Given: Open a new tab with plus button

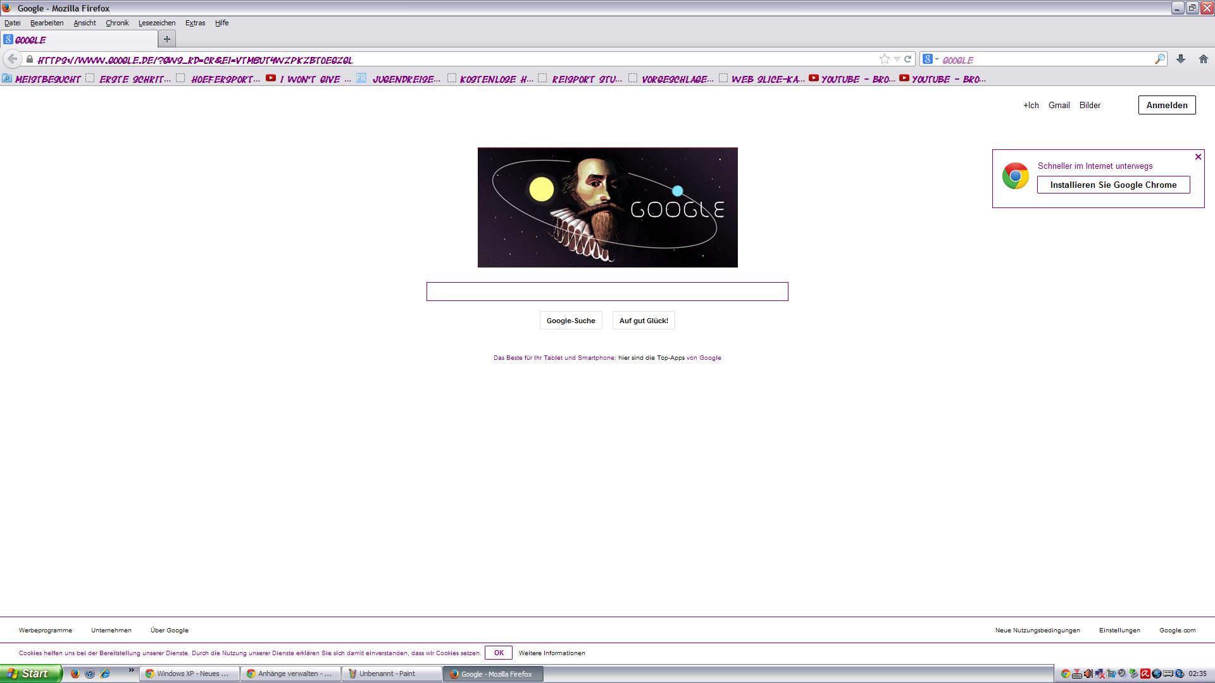Looking at the screenshot, I should tap(166, 39).
